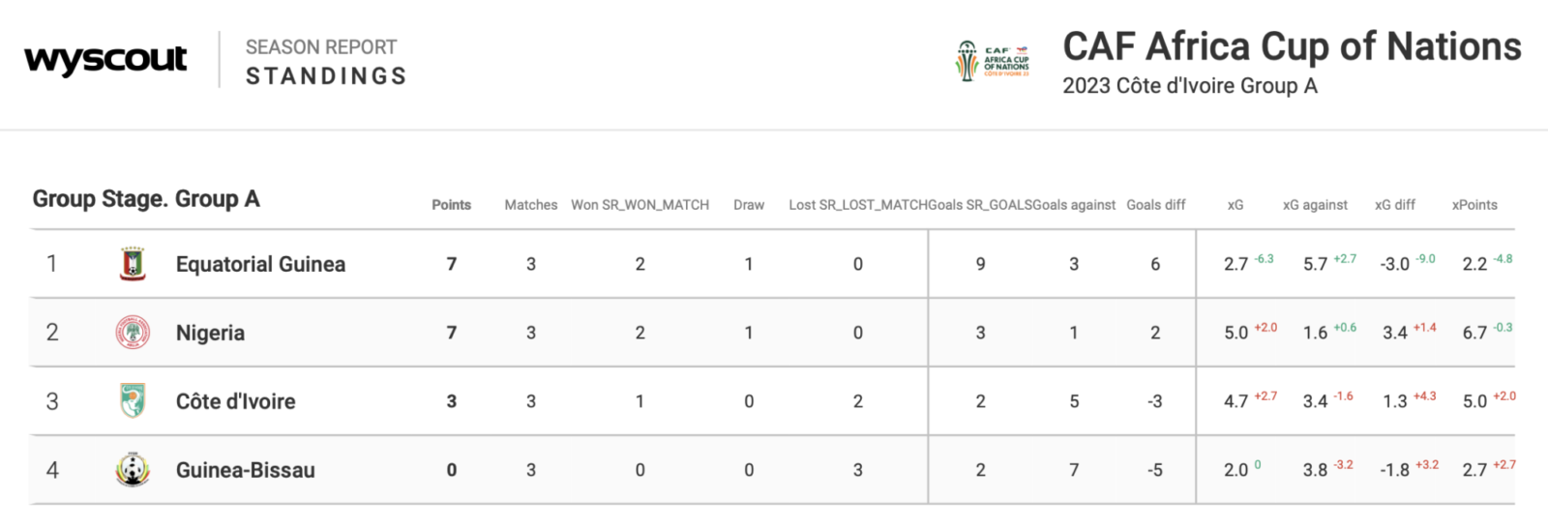Image resolution: width=1548 pixels, height=527 pixels.
Task: Sort by the xPoints column header
Action: 1474,205
